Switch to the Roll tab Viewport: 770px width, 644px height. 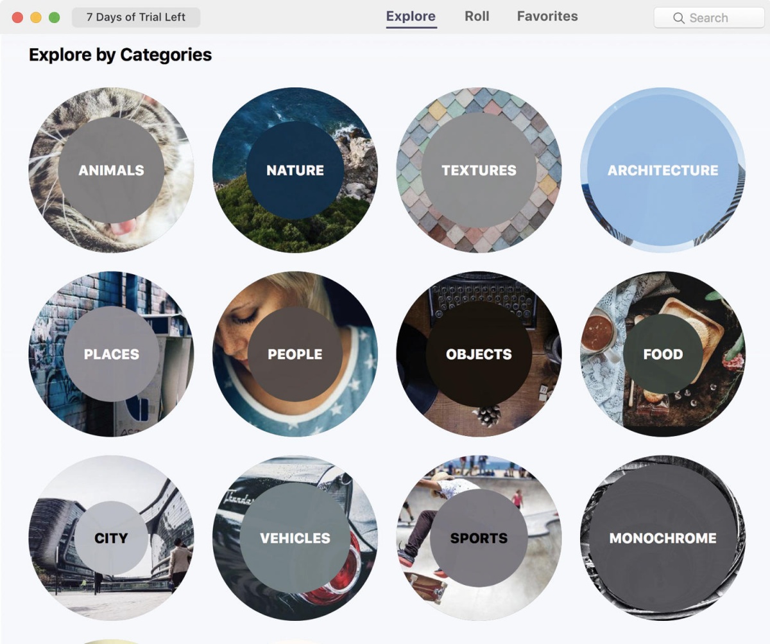click(x=477, y=17)
